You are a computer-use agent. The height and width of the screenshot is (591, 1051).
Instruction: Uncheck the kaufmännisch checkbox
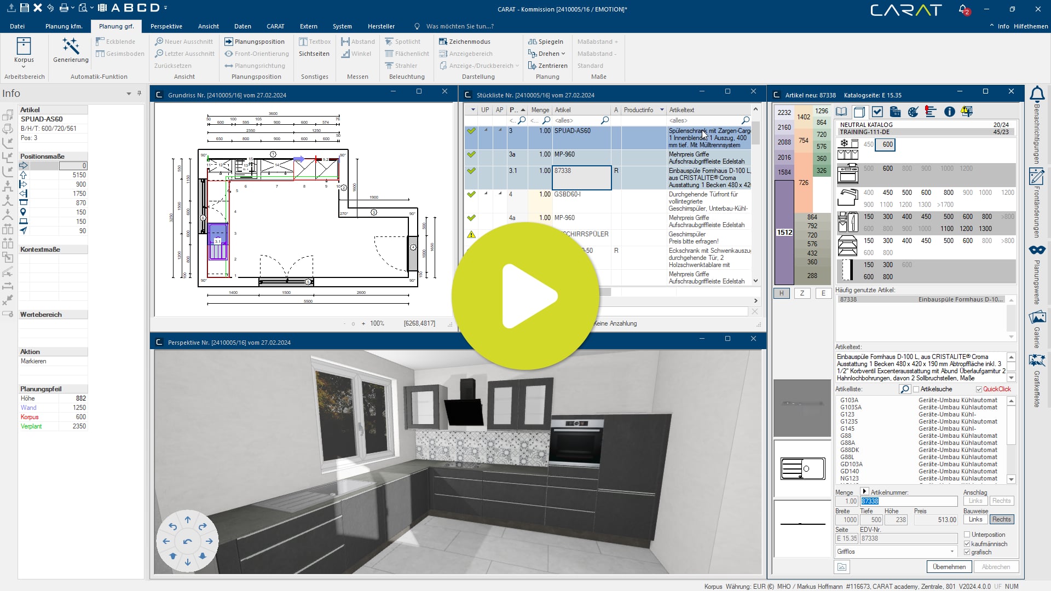click(x=967, y=544)
